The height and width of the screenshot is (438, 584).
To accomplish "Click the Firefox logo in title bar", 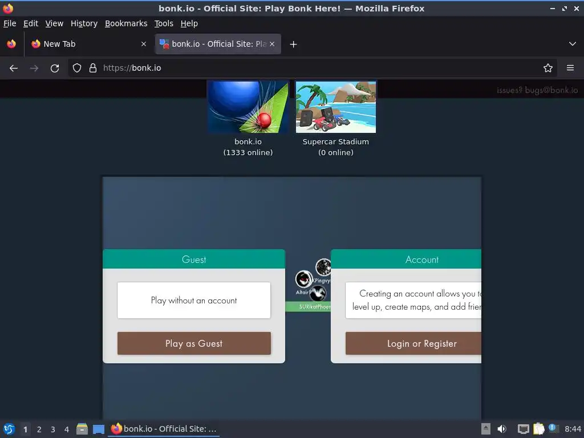I will (8, 8).
